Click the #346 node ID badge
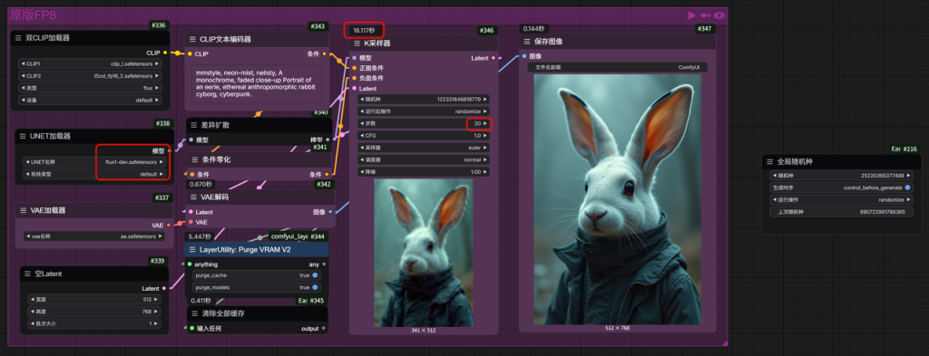Screen dimensions: 929x356 tap(486, 30)
